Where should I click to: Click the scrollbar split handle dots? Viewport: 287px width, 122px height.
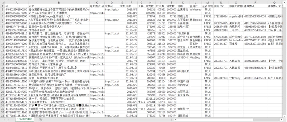tap(171, 120)
